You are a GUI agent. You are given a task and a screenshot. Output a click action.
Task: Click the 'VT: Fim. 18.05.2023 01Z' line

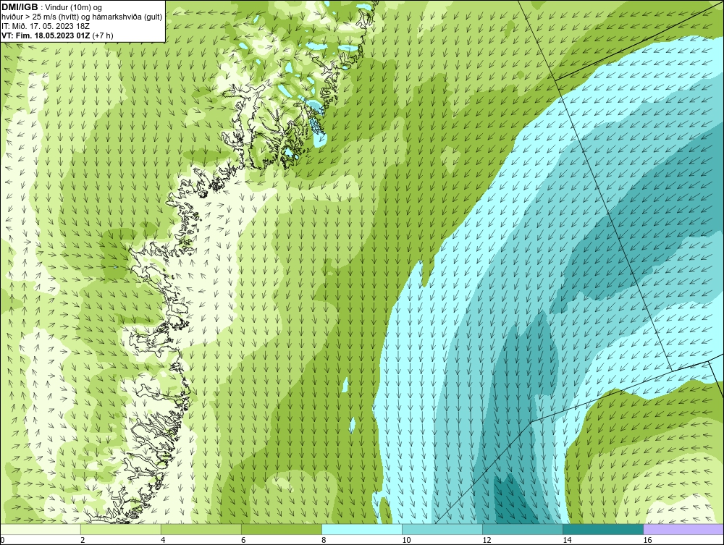[x=46, y=35]
